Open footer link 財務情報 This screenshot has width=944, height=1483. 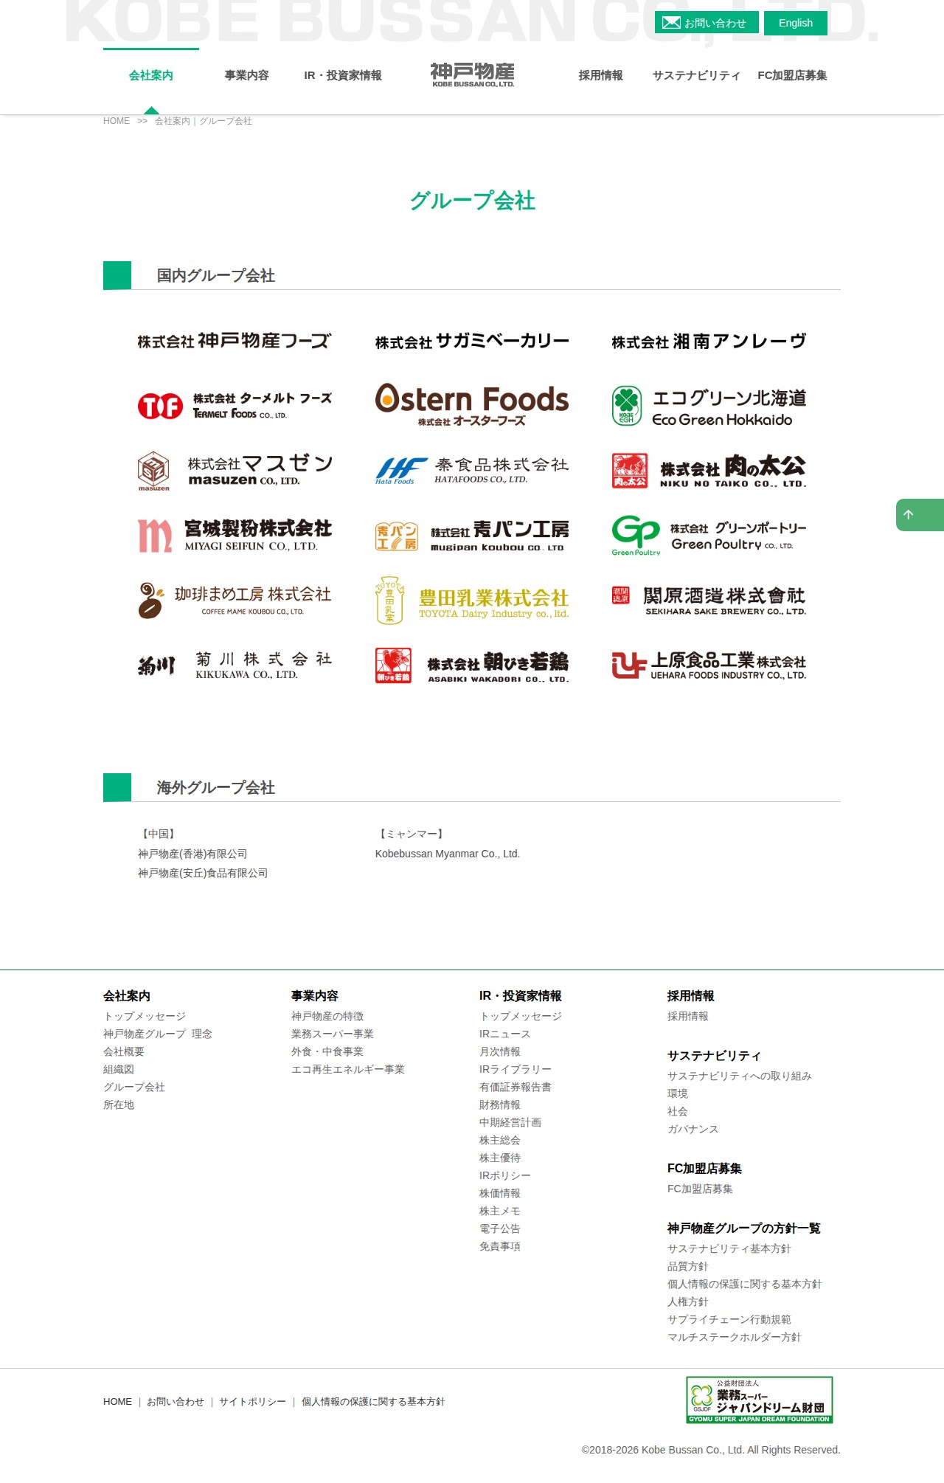click(500, 1105)
